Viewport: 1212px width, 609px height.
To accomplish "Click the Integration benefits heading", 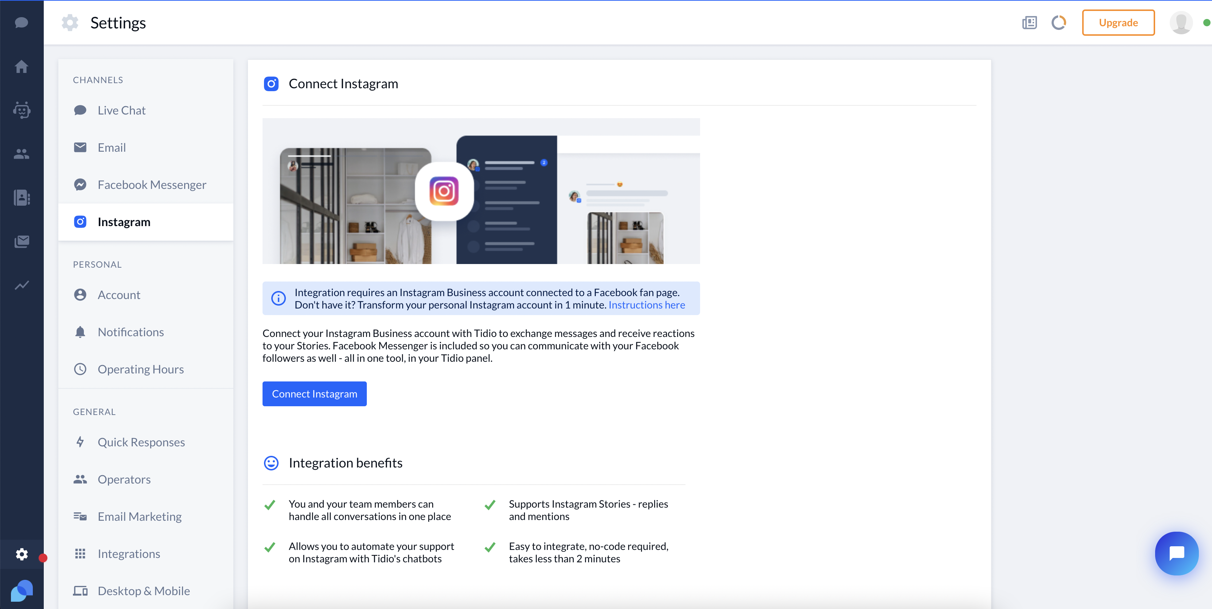I will [x=346, y=463].
